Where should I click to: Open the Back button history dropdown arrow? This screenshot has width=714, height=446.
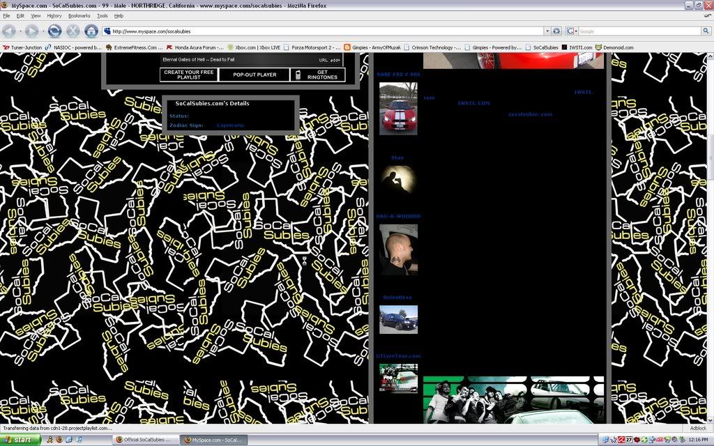(x=20, y=31)
